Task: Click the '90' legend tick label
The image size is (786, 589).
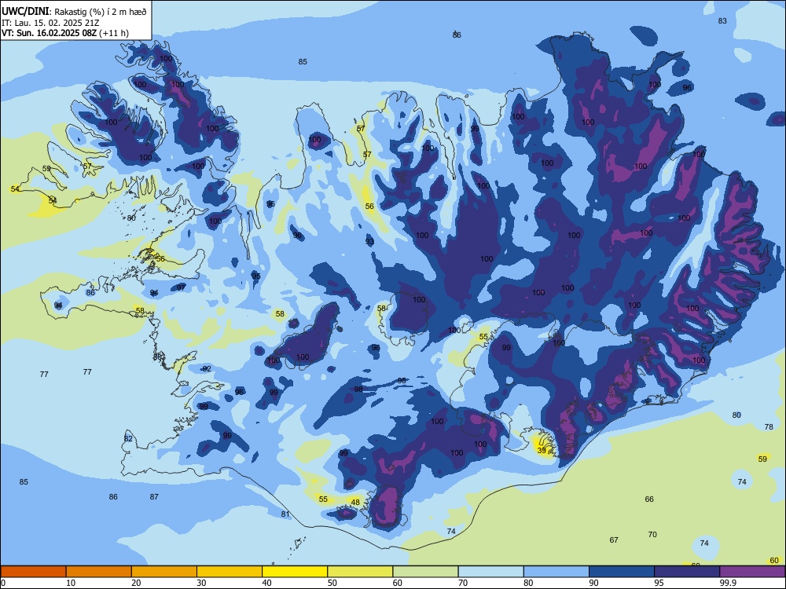Action: (x=593, y=583)
